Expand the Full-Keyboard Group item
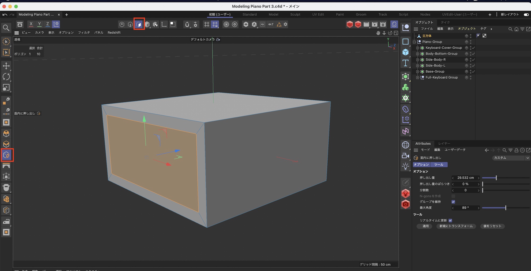This screenshot has height=271, width=531. [417, 78]
